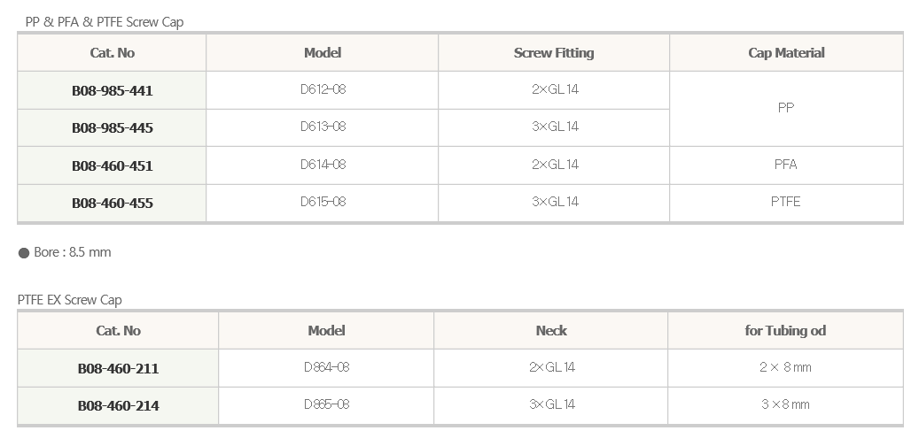The width and height of the screenshot is (919, 446).
Task: Select the PFA cap material cell
Action: (786, 165)
